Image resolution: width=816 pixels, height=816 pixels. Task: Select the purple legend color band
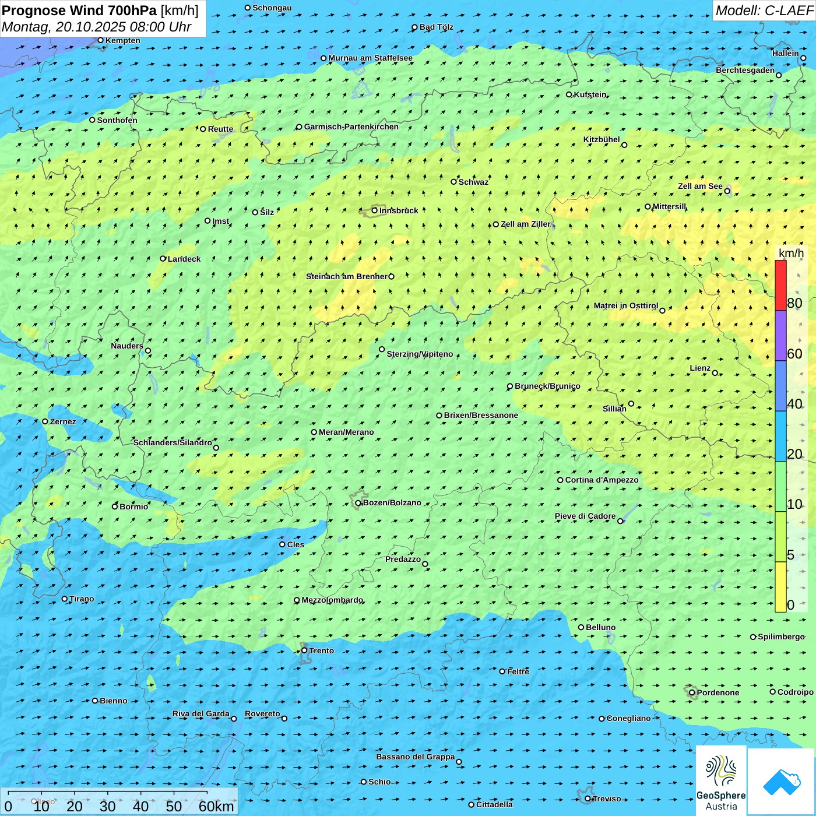coord(780,336)
